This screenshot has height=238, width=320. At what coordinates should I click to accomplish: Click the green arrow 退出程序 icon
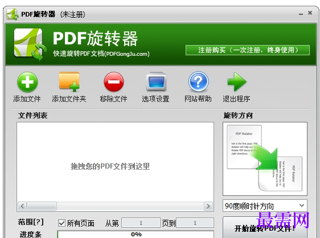click(x=237, y=81)
